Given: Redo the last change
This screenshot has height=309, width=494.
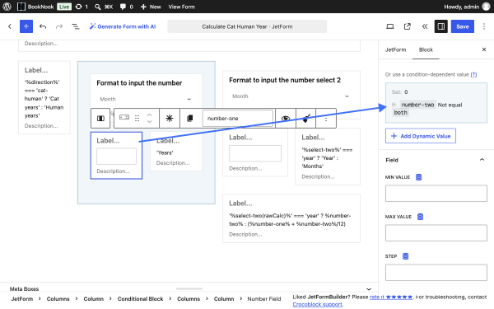Looking at the screenshot, I should tap(59, 26).
